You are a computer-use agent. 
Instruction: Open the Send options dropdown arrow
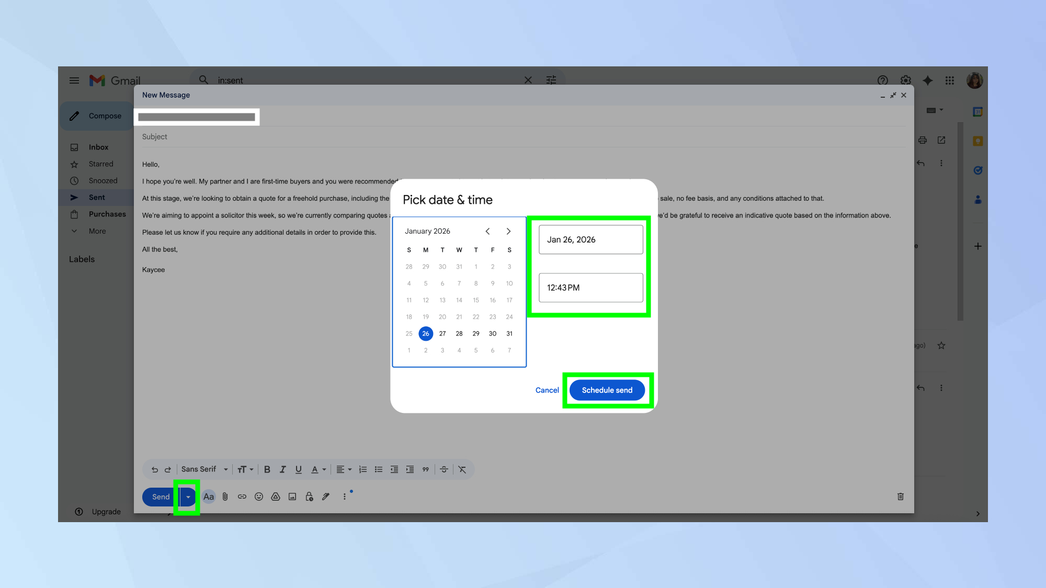tap(188, 497)
